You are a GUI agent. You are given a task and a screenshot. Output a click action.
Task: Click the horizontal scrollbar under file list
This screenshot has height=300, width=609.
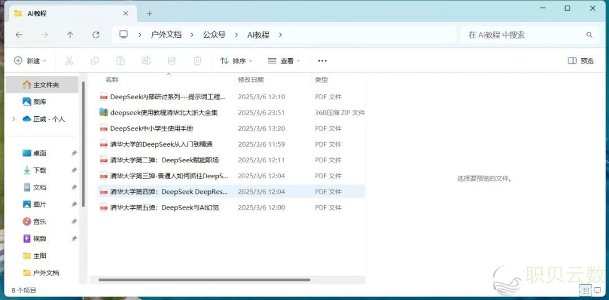tap(204, 280)
